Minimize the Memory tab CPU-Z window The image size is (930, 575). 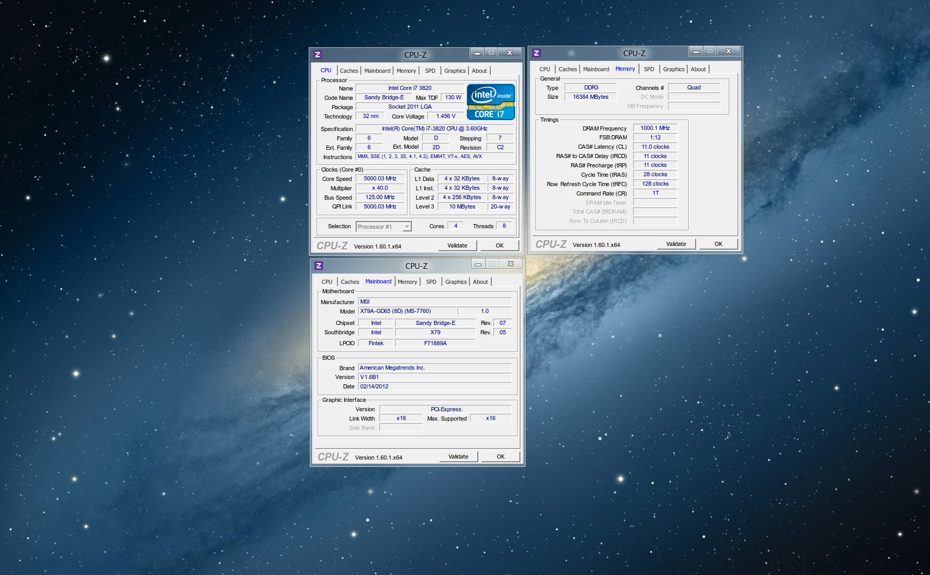pyautogui.click(x=696, y=51)
